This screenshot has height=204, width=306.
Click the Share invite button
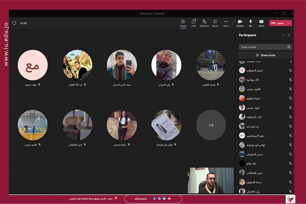tap(266, 55)
